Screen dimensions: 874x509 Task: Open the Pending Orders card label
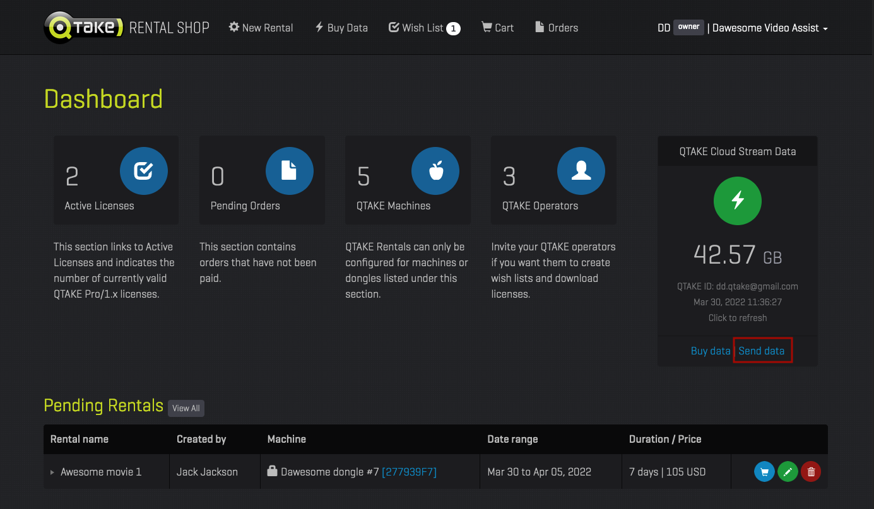coord(245,206)
